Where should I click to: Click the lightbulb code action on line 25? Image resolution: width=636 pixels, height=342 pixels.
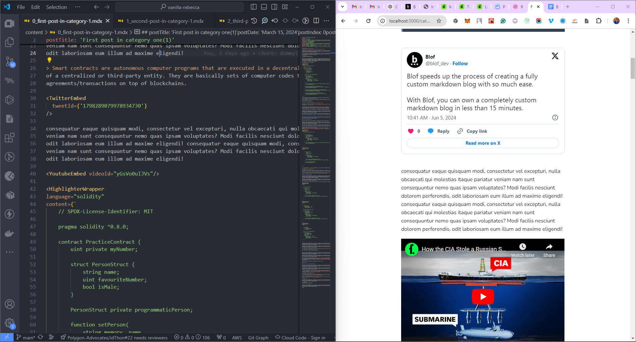tap(49, 60)
